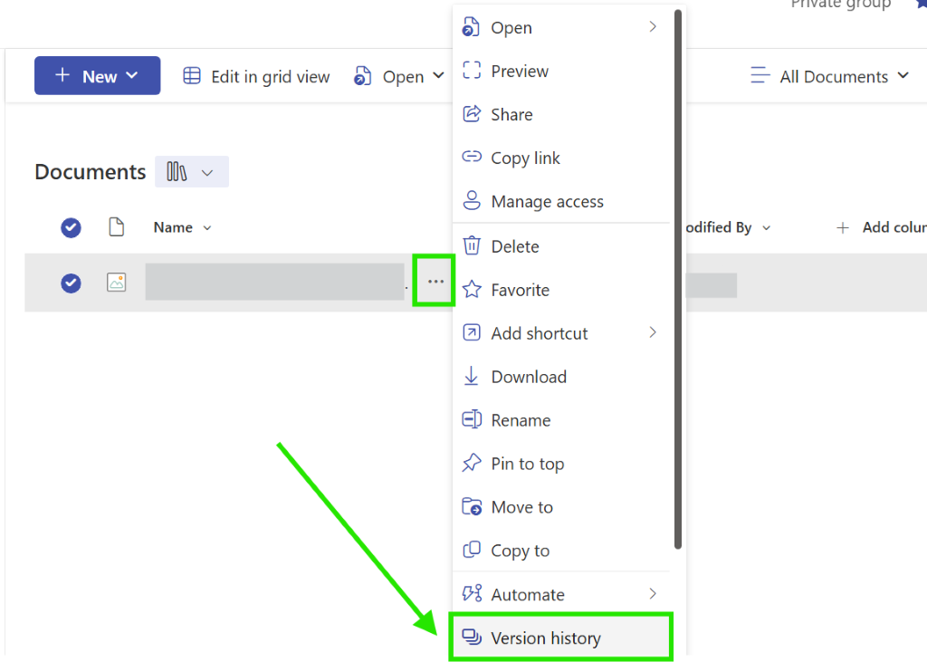Click the Add column button

pyautogui.click(x=881, y=228)
